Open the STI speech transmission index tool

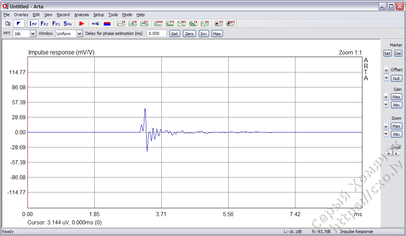click(x=219, y=24)
